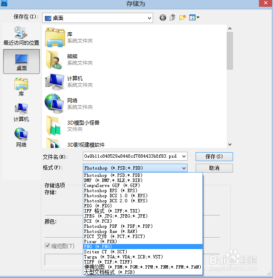Choose 大型文档格式 (*.PSB) format
The height and width of the screenshot is (278, 273).
143,272
